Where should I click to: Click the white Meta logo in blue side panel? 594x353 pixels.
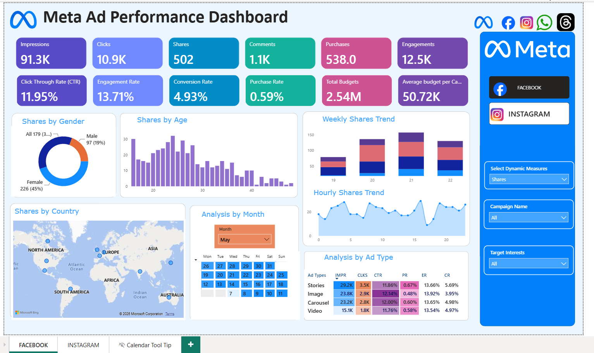[527, 49]
